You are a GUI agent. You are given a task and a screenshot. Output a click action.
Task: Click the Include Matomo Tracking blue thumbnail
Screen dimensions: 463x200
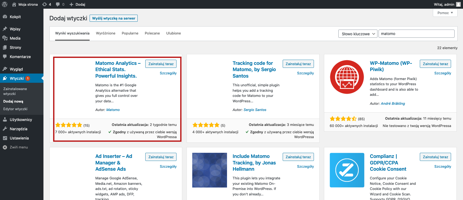(209, 170)
